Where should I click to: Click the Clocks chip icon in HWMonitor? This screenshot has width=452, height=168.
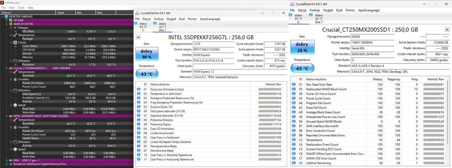click(15, 42)
